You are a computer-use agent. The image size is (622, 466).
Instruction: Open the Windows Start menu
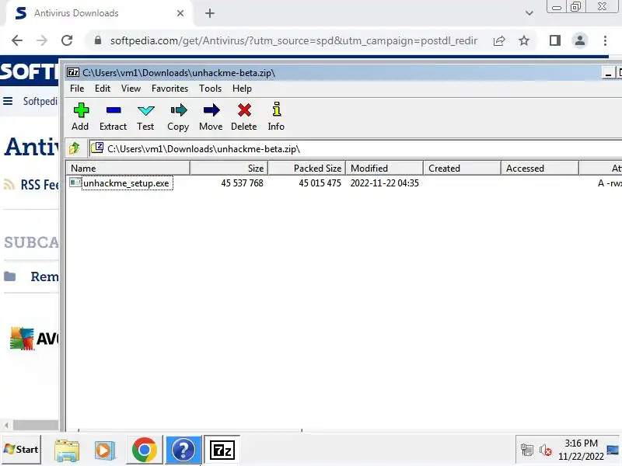point(22,450)
